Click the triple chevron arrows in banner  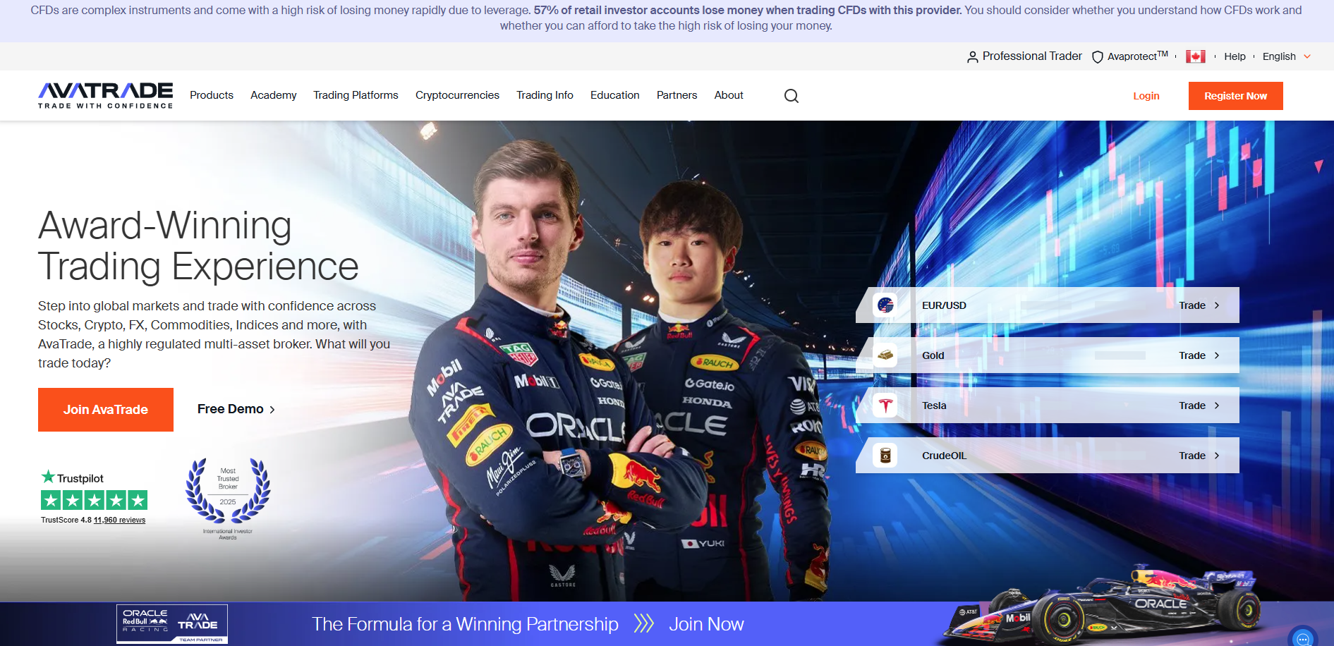tap(643, 623)
